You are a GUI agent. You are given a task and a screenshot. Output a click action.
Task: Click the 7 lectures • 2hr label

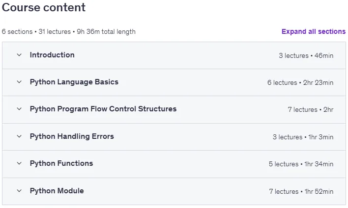coord(311,110)
